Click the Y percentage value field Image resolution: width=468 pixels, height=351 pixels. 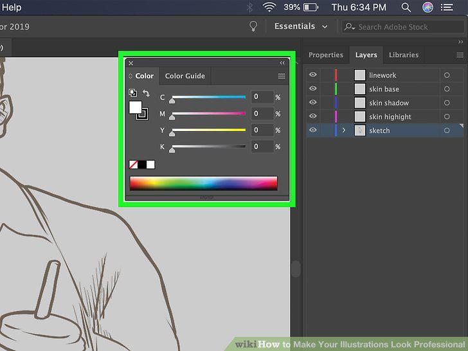(262, 130)
